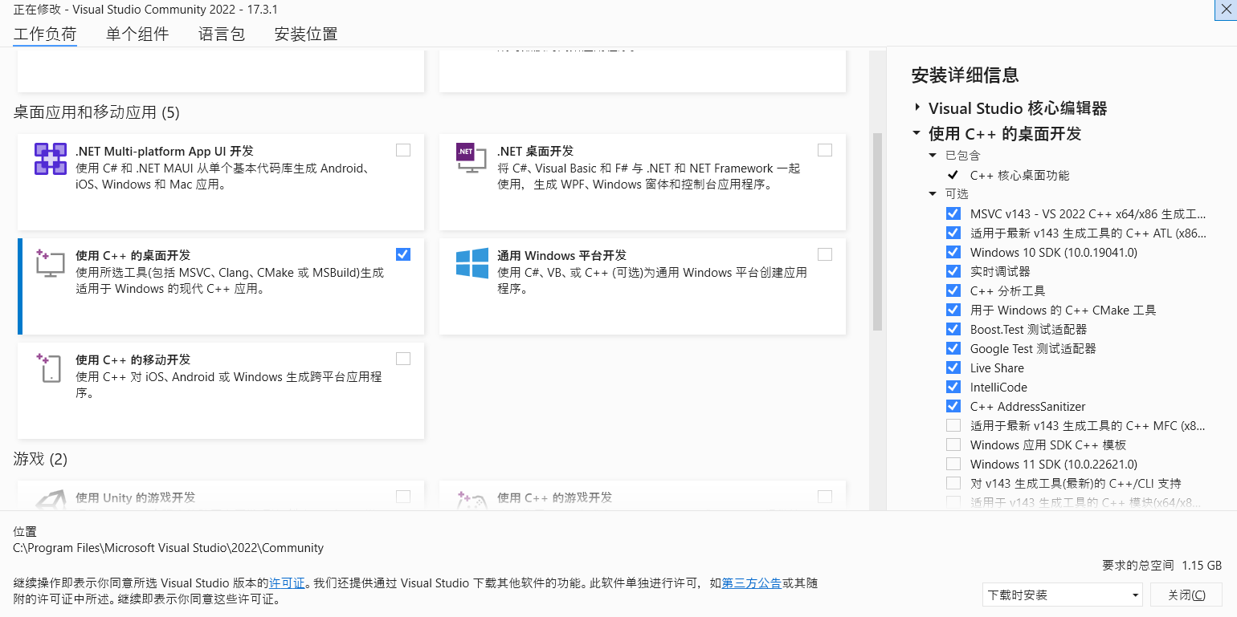Enable the 使用 C++ 的移动开发 workload checkbox
The image size is (1237, 617).
tap(403, 359)
